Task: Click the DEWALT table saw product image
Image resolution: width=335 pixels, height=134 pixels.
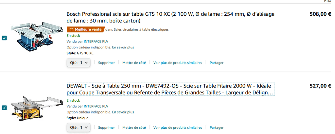Action: (37, 109)
